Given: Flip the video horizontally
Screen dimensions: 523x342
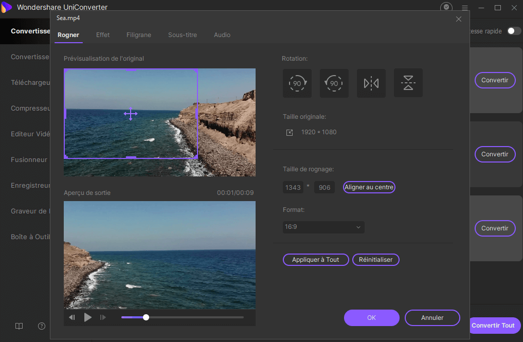Looking at the screenshot, I should pos(371,83).
